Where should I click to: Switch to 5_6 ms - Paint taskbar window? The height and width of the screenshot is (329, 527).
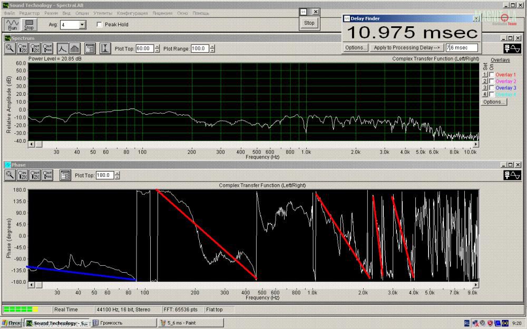(x=191, y=323)
